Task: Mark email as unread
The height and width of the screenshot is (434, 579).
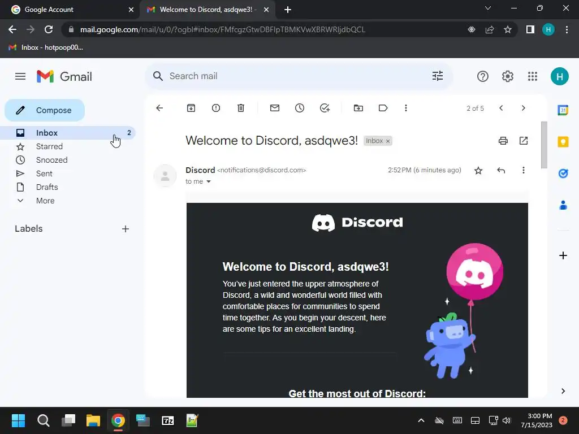Action: click(275, 108)
